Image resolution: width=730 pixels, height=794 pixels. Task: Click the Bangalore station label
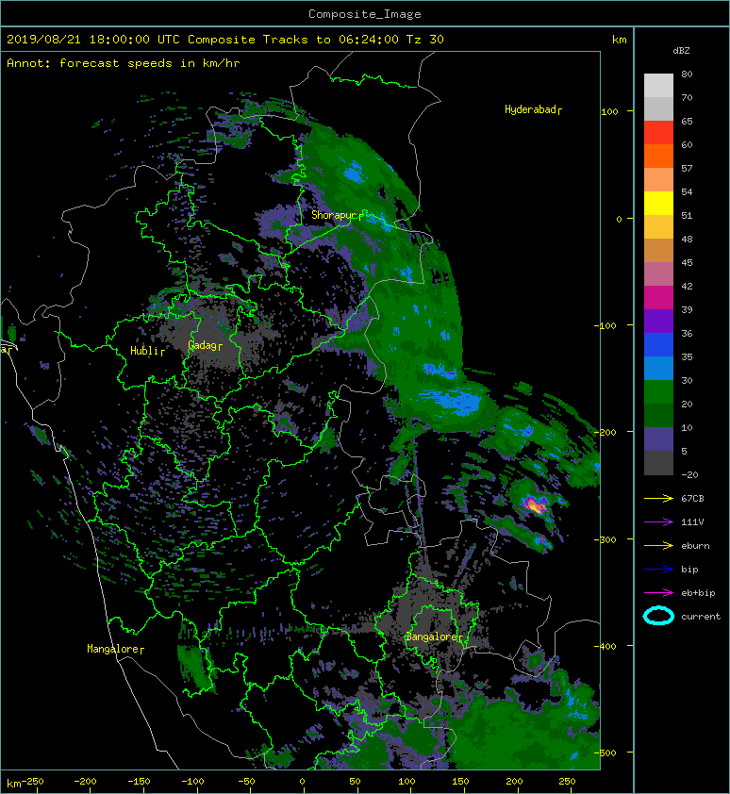pyautogui.click(x=435, y=637)
